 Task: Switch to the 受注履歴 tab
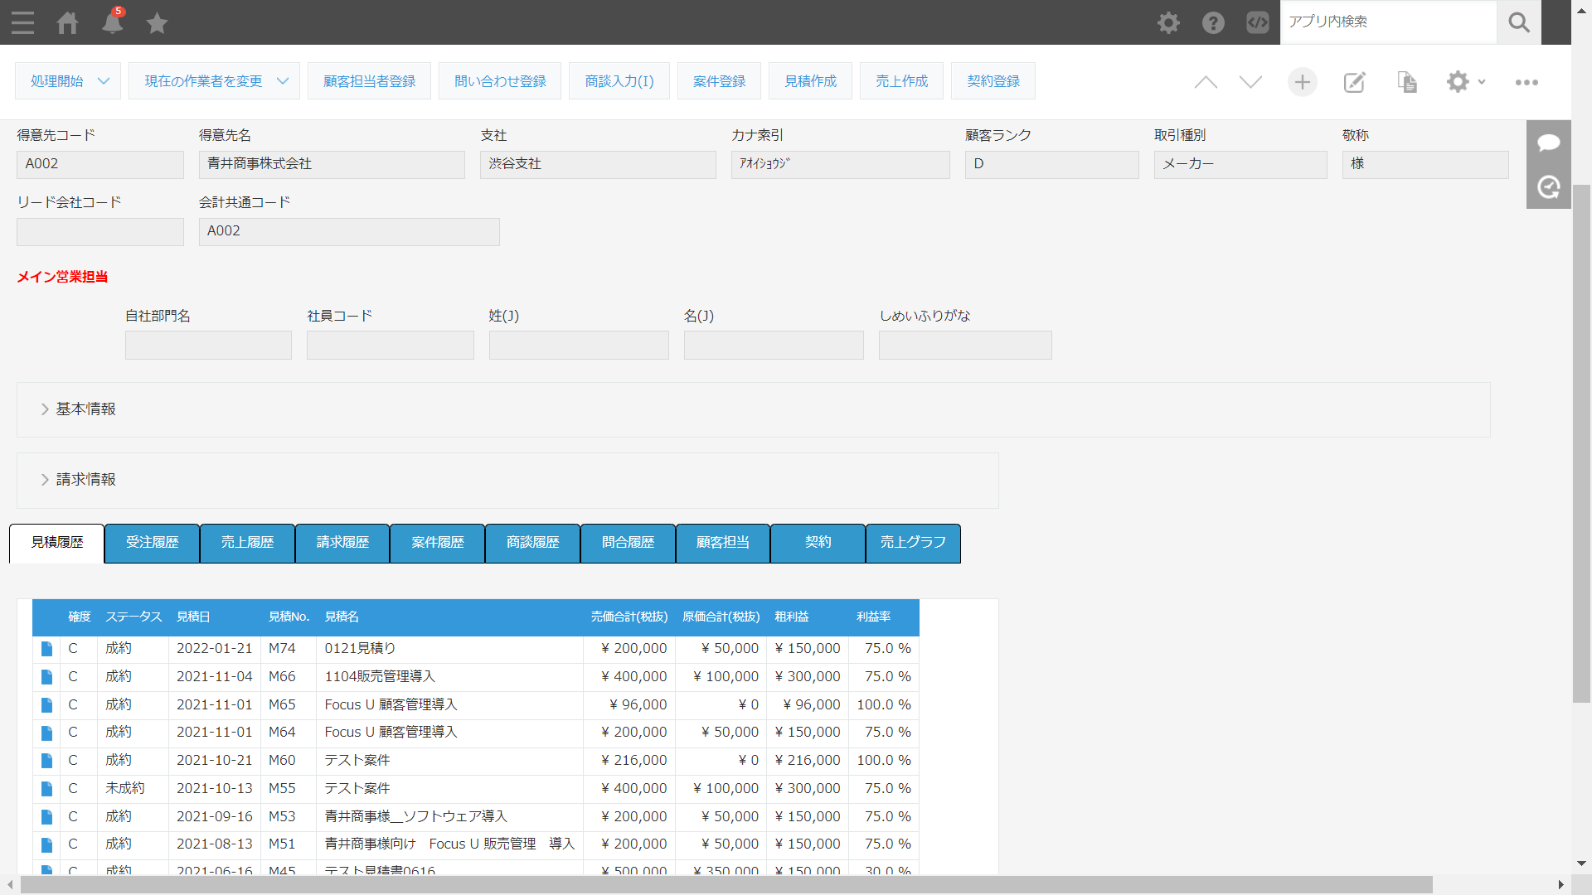[153, 543]
